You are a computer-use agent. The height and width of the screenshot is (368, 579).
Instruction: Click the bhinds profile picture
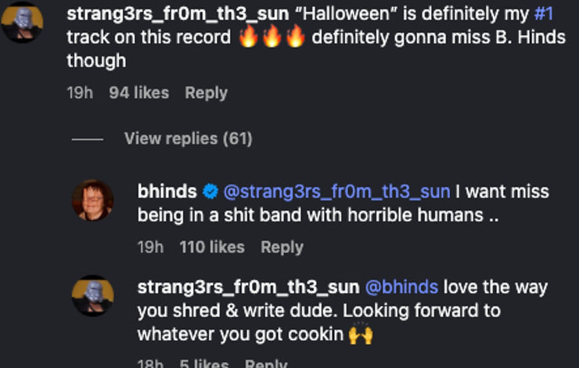[93, 200]
